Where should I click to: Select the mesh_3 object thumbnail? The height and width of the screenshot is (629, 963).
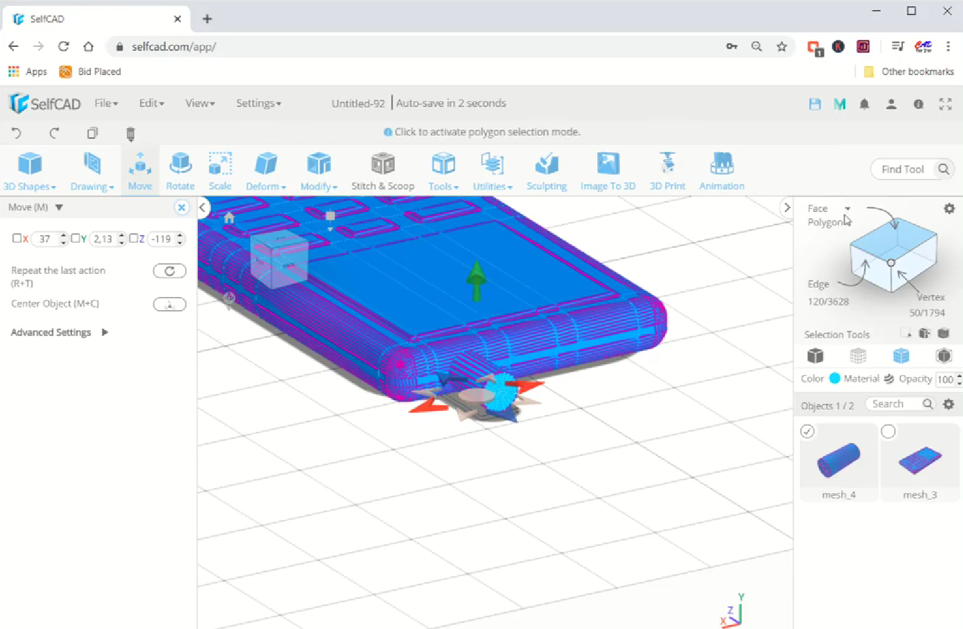(x=920, y=462)
